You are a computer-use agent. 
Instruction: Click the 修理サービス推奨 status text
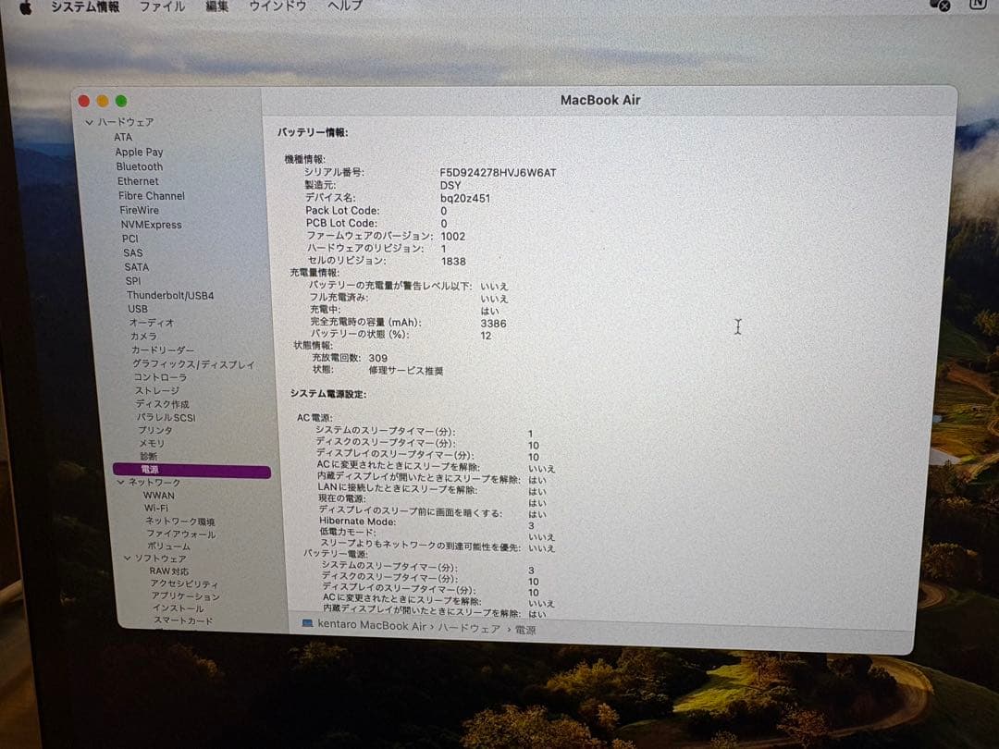click(406, 370)
